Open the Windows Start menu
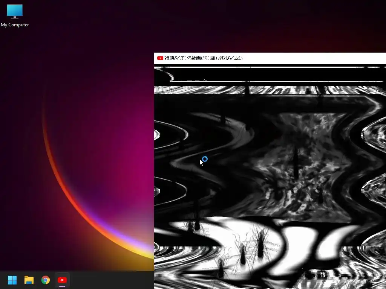The image size is (386, 289). [x=12, y=280]
